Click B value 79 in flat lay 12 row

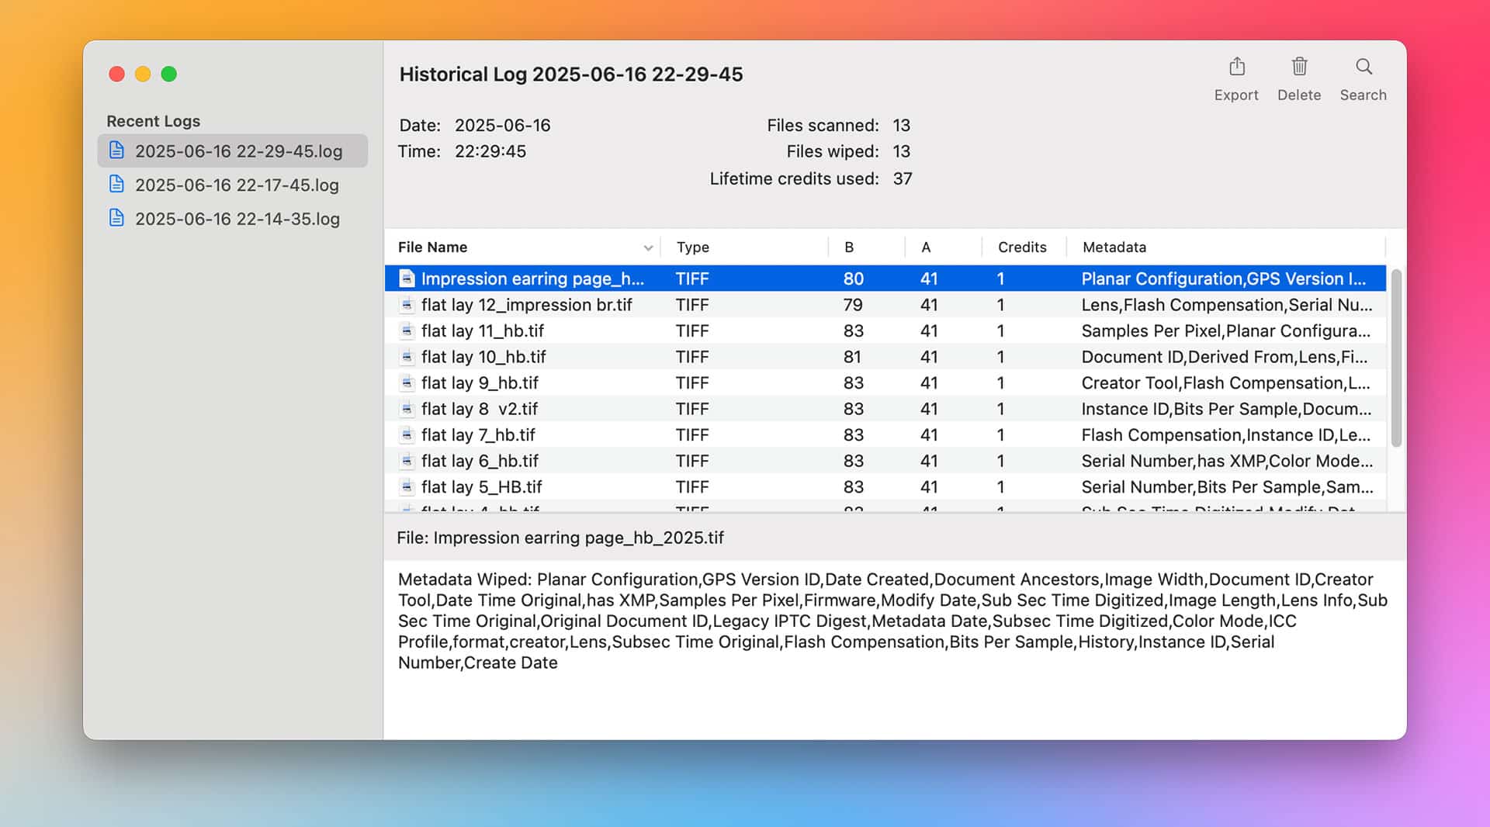point(853,305)
